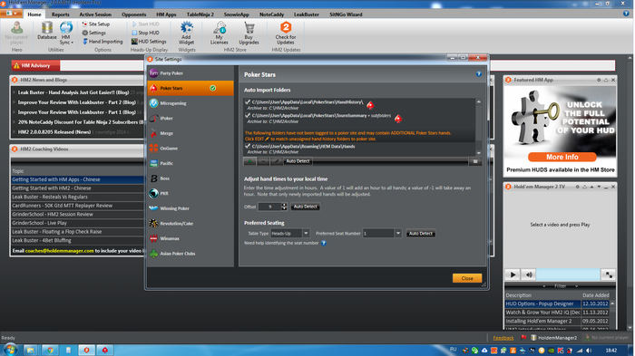This screenshot has height=356, width=635.
Task: Select Microgaming site
Action: pyautogui.click(x=190, y=103)
